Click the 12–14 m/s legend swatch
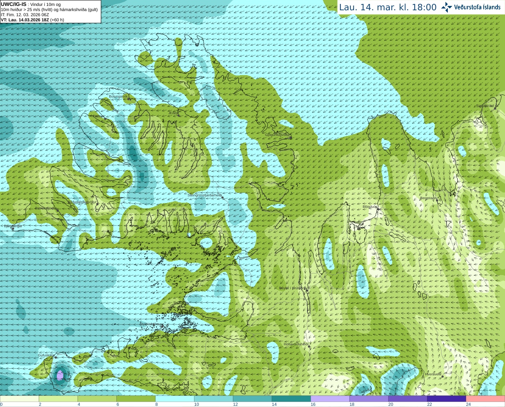 click(x=252, y=399)
